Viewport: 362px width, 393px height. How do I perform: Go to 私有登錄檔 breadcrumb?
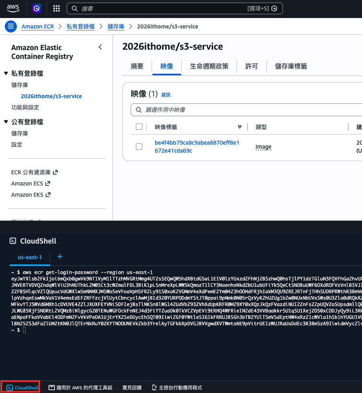81,26
